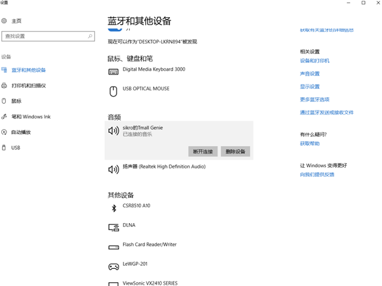Open the 声音设置 related link
The height and width of the screenshot is (286, 382).
(309, 74)
